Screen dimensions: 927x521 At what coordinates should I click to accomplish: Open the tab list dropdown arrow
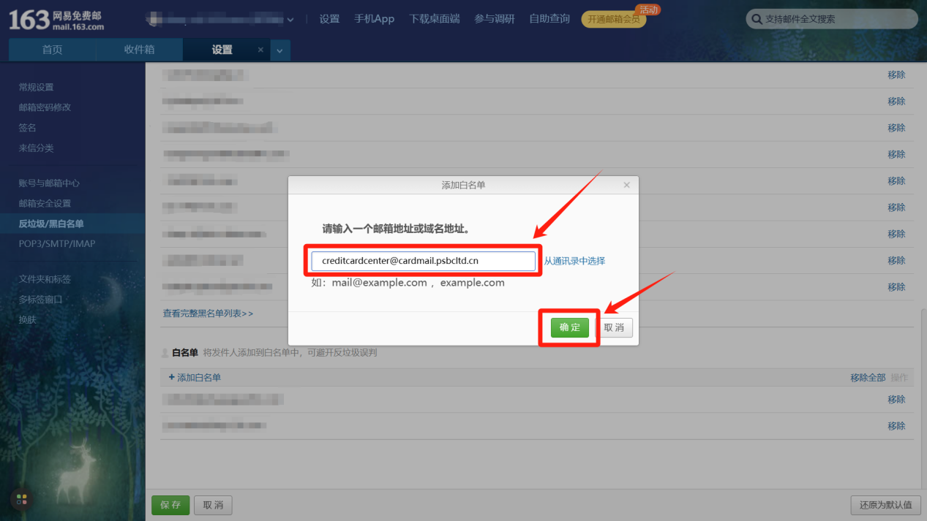tap(280, 50)
